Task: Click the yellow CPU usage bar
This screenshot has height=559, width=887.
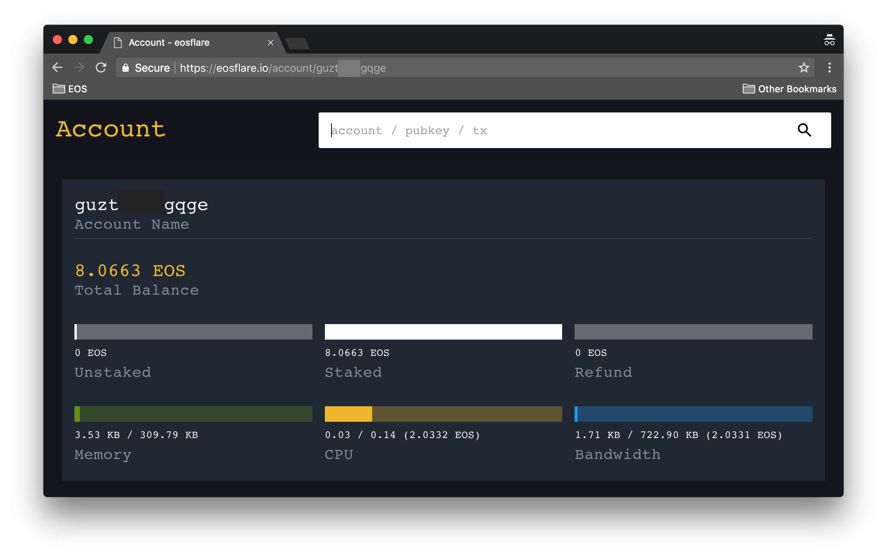Action: [443, 414]
